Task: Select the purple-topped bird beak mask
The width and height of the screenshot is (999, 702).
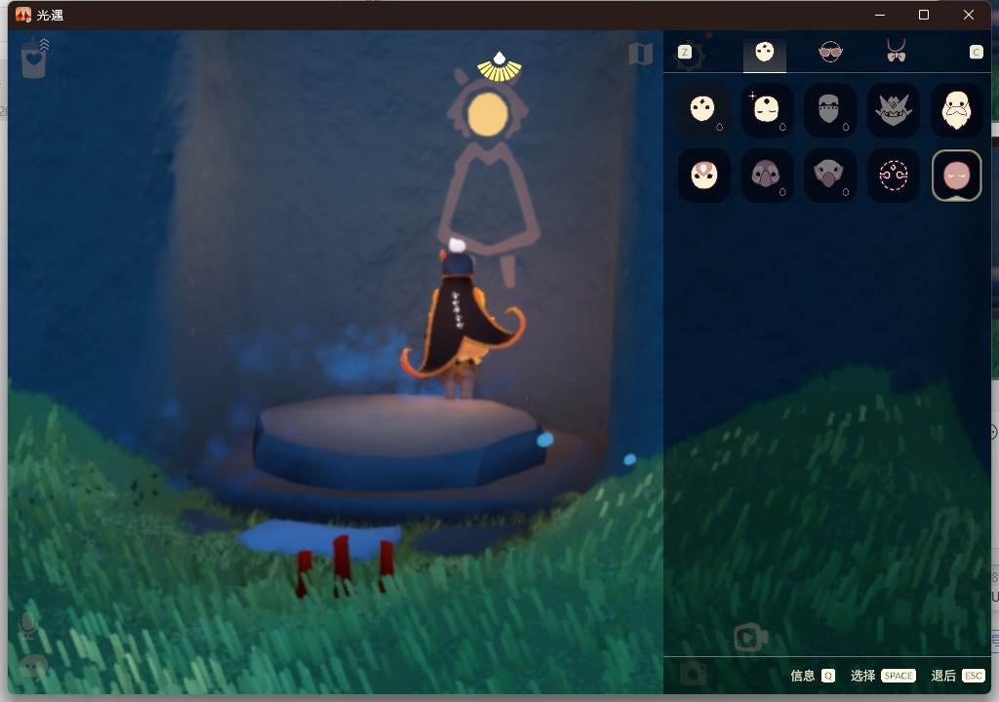Action: (767, 175)
